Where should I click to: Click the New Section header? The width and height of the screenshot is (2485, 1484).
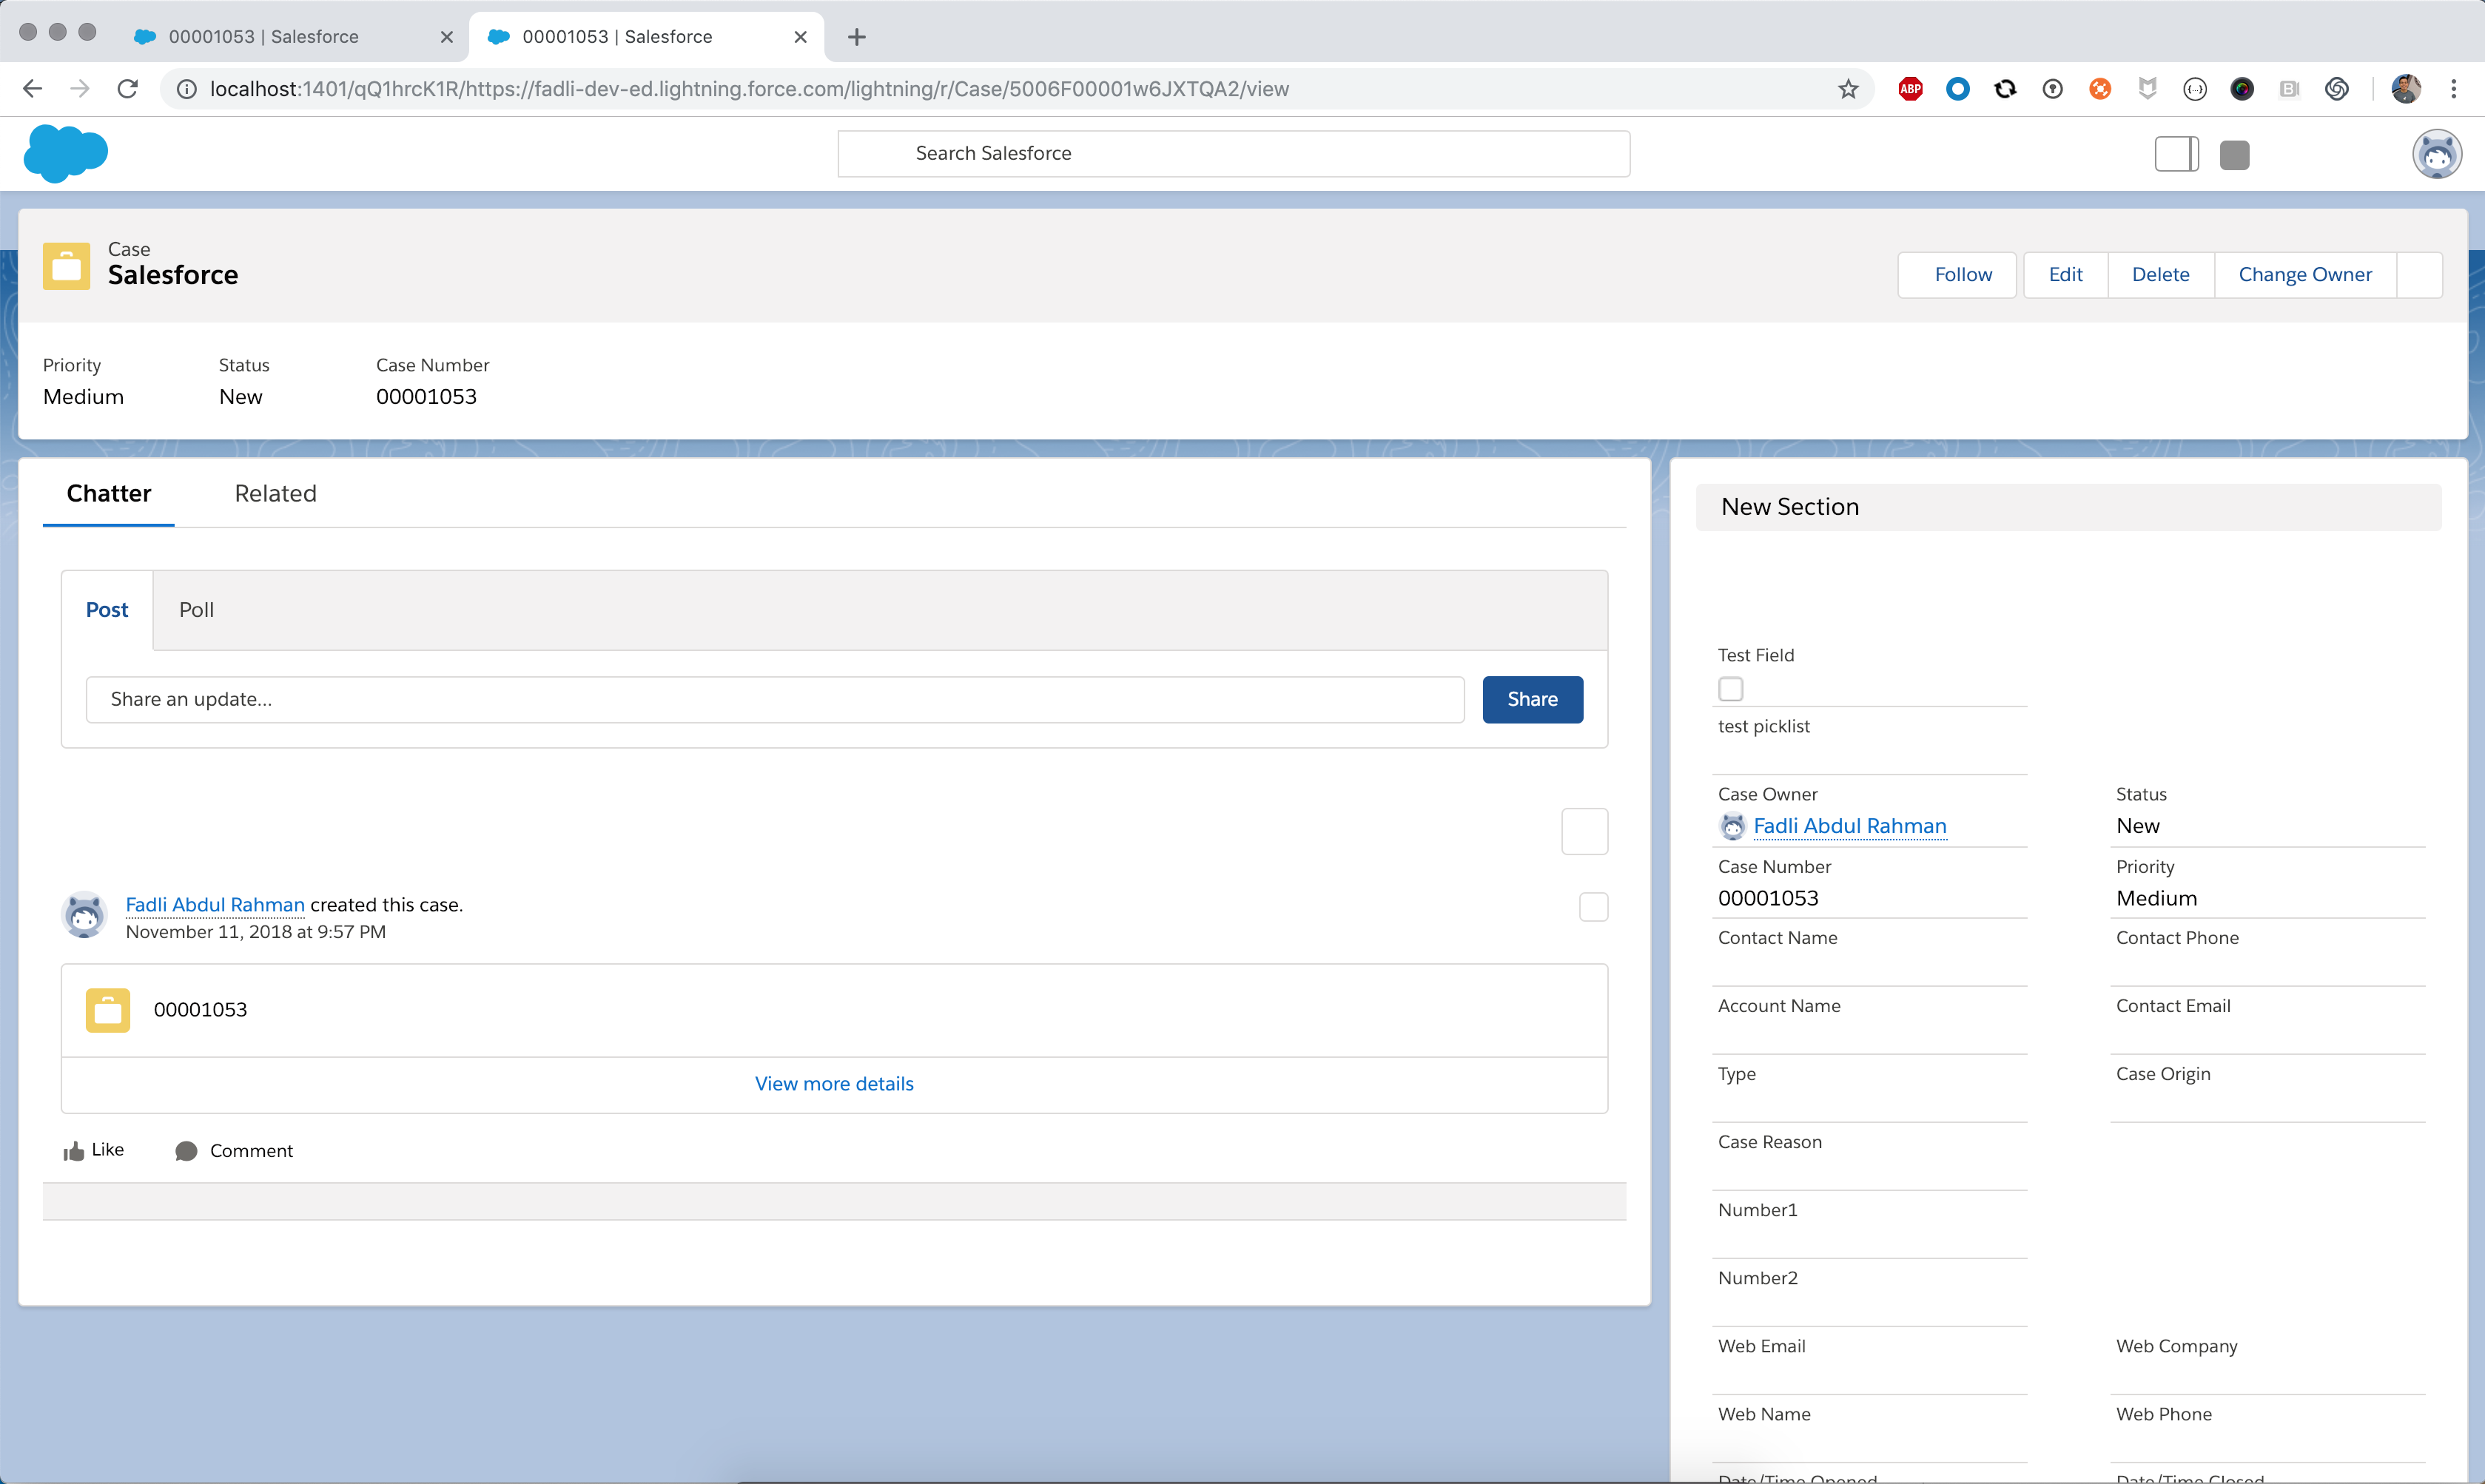pyautogui.click(x=2068, y=508)
